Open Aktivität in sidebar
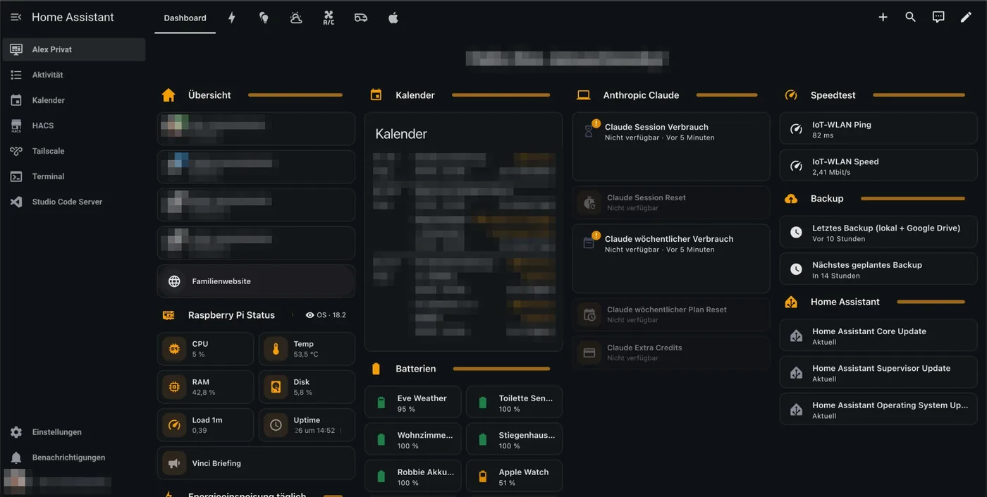The image size is (987, 497). click(x=74, y=75)
